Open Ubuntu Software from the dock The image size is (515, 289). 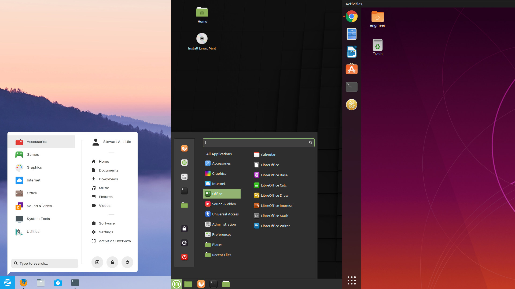coord(351,69)
